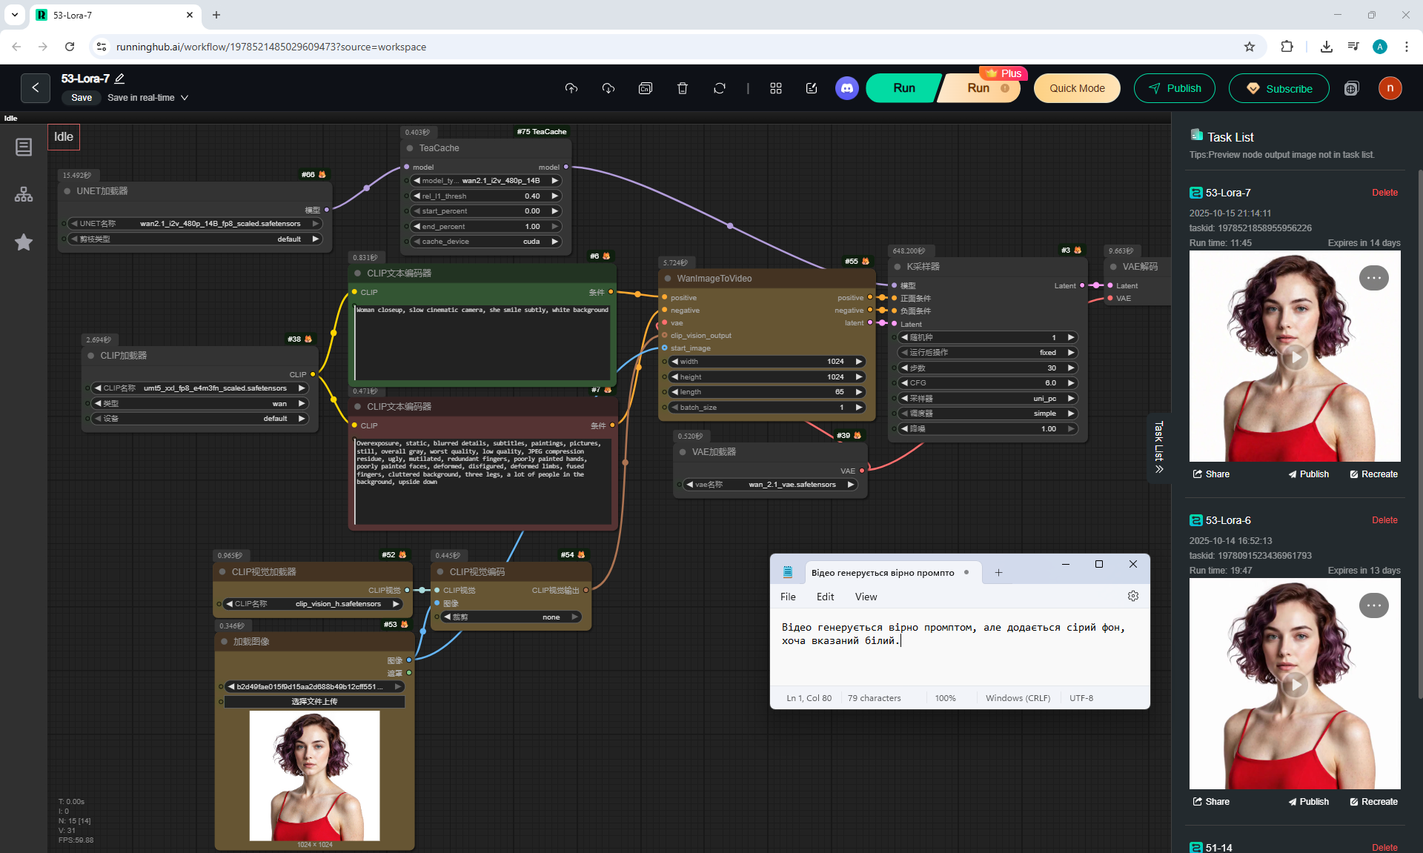Open the starred favorites sidebar icon

(24, 242)
